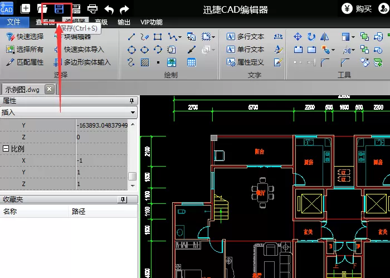
Task: Open the Polyline tool dropdown arrow
Action: [180, 37]
